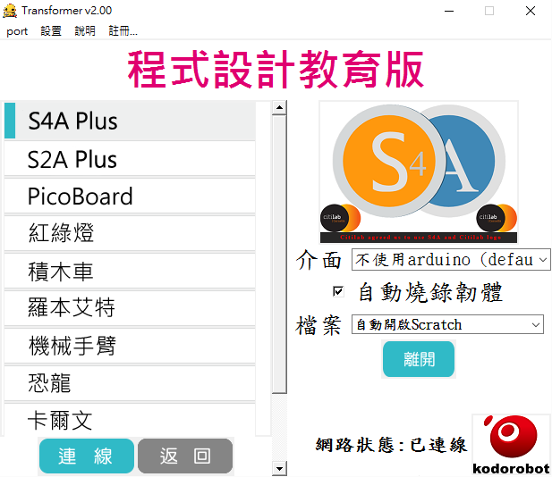The width and height of the screenshot is (552, 477).
Task: Click the 離開 exit button
Action: [x=419, y=359]
